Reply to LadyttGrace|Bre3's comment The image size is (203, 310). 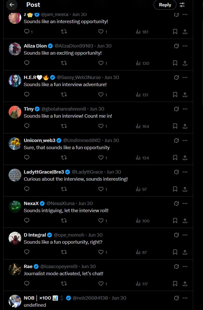click(27, 189)
